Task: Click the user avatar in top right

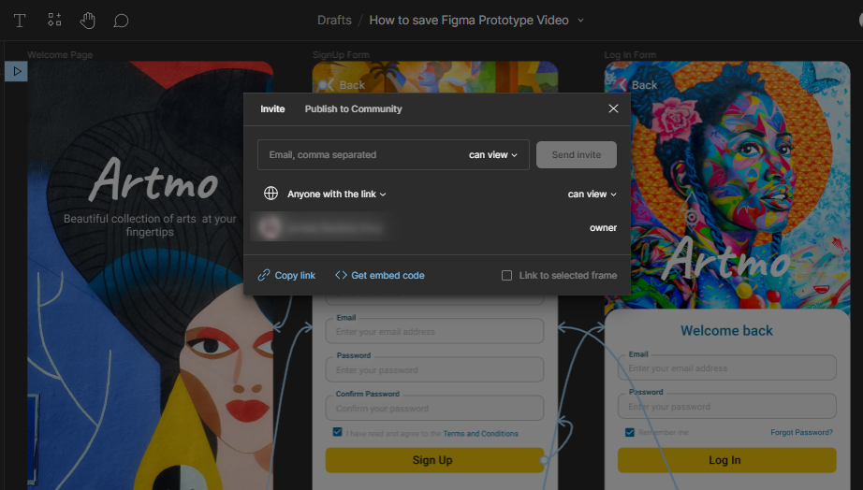Action: [x=857, y=20]
